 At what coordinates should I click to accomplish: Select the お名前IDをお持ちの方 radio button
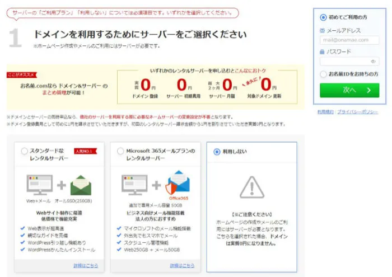click(x=323, y=74)
